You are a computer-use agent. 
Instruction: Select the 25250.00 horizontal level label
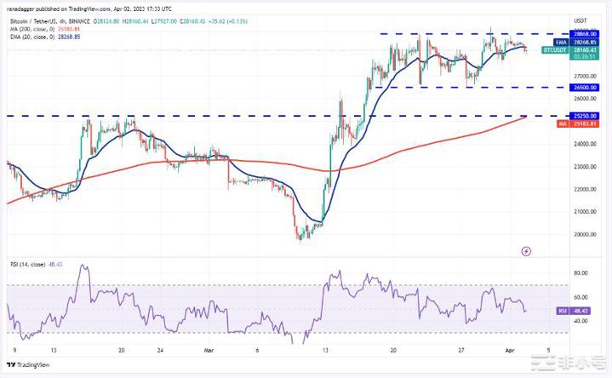[566, 115]
